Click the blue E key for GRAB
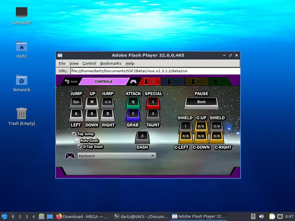The height and width of the screenshot is (221, 295). pyautogui.click(x=133, y=115)
